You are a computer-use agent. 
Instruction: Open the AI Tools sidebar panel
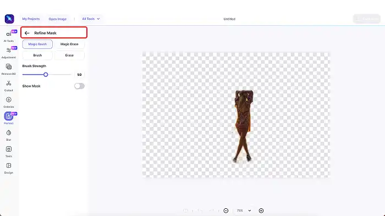9,36
